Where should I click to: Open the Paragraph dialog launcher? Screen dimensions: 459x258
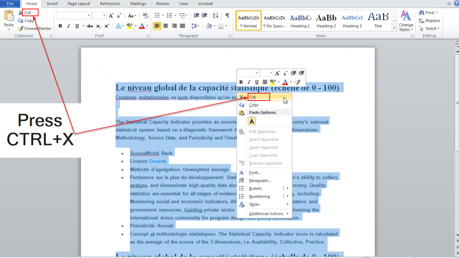click(x=230, y=36)
